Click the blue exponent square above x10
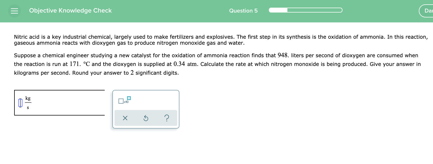 point(129,99)
